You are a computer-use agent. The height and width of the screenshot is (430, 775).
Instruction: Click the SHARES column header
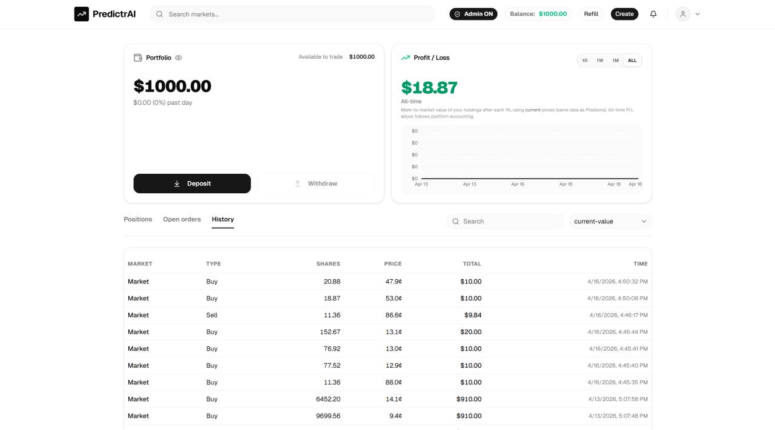[328, 264]
